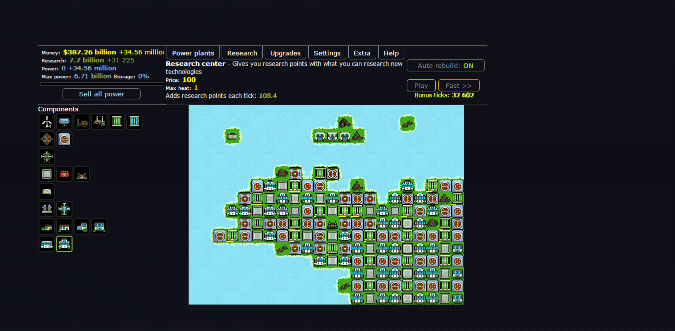Open the Settings tab
The width and height of the screenshot is (675, 331).
[327, 53]
